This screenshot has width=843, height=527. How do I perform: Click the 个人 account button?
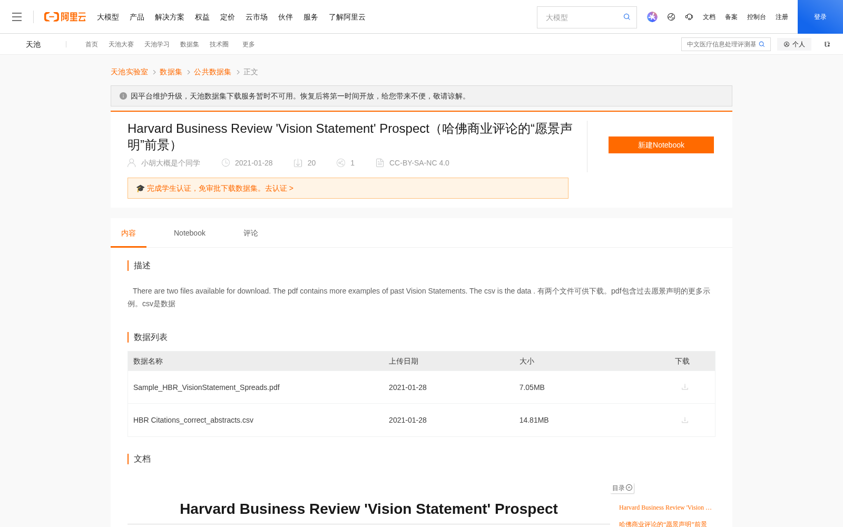click(794, 44)
